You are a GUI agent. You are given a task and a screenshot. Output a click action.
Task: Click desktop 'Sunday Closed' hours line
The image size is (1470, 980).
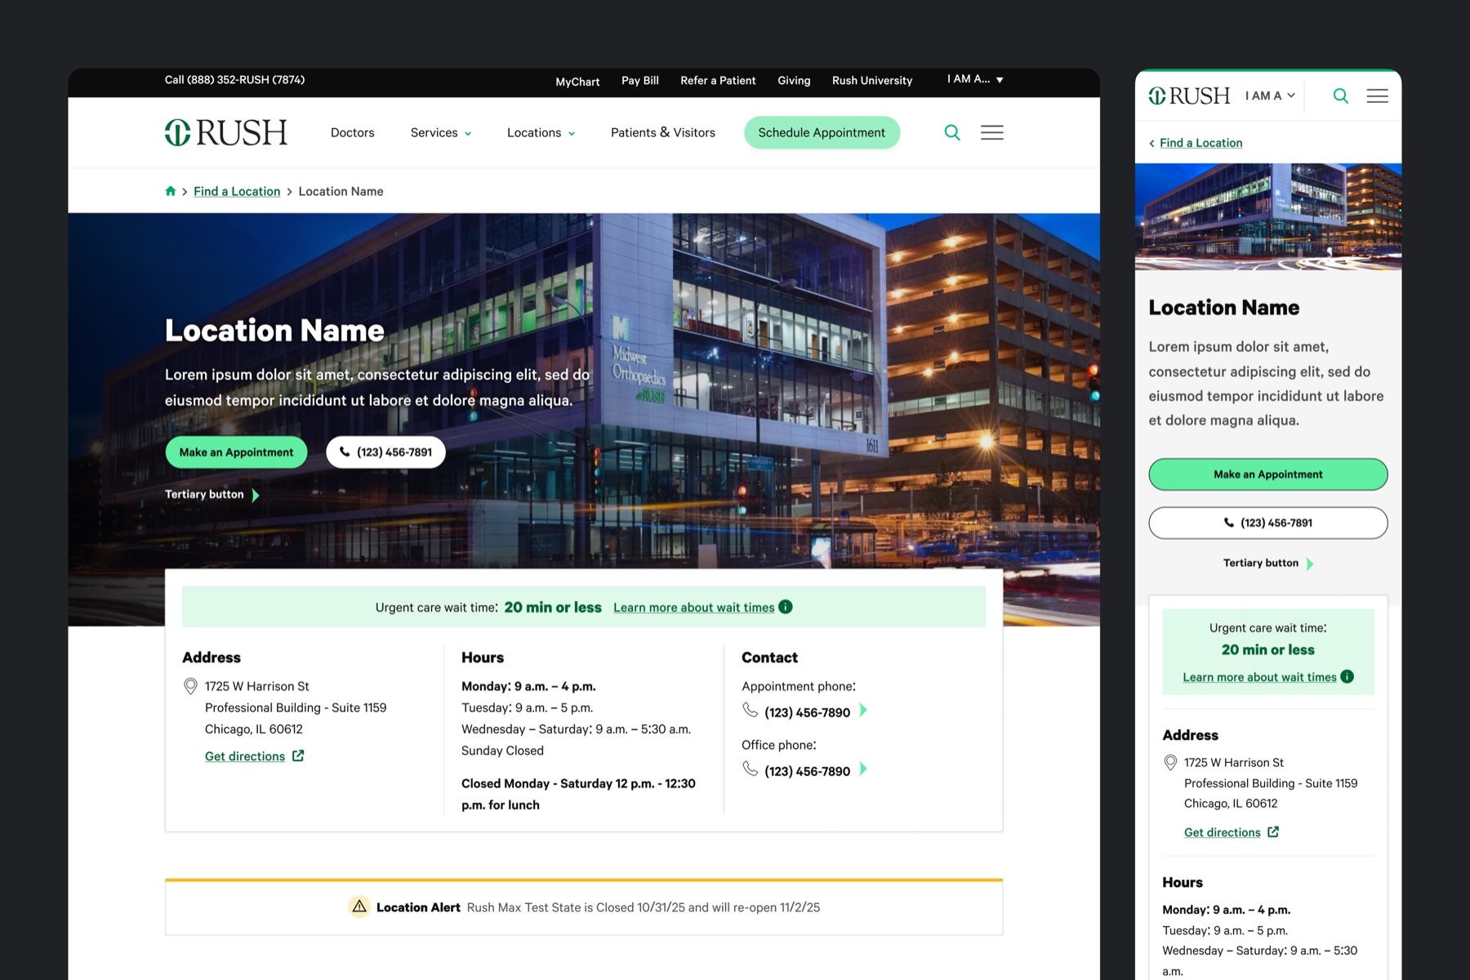(502, 751)
